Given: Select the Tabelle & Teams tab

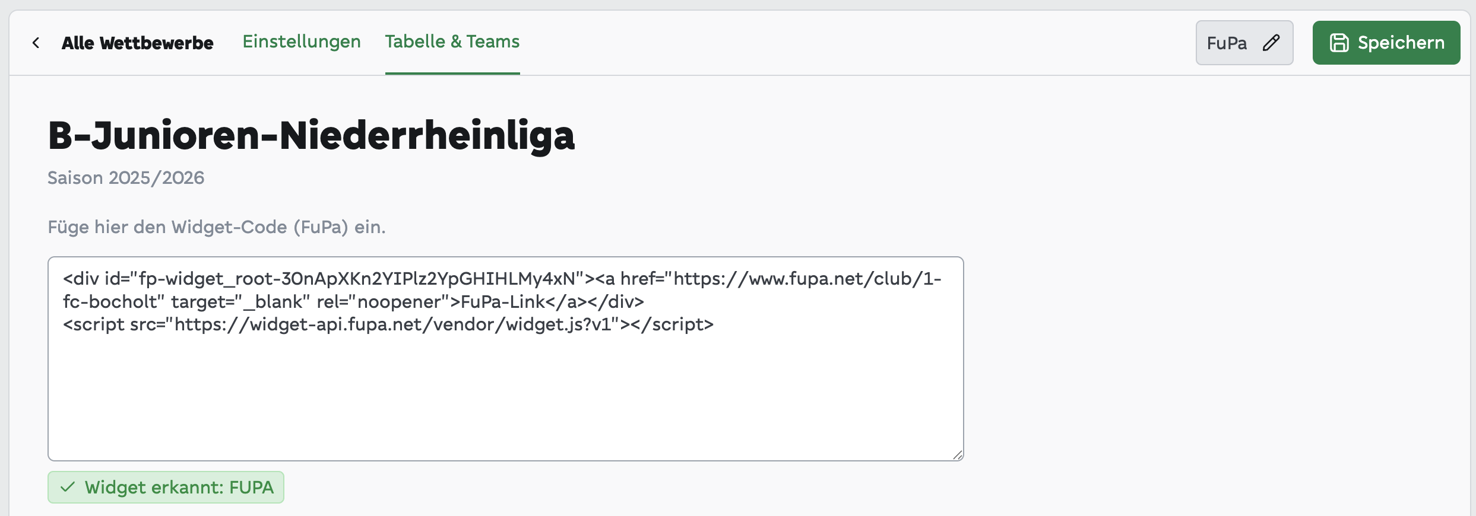Looking at the screenshot, I should coord(452,42).
